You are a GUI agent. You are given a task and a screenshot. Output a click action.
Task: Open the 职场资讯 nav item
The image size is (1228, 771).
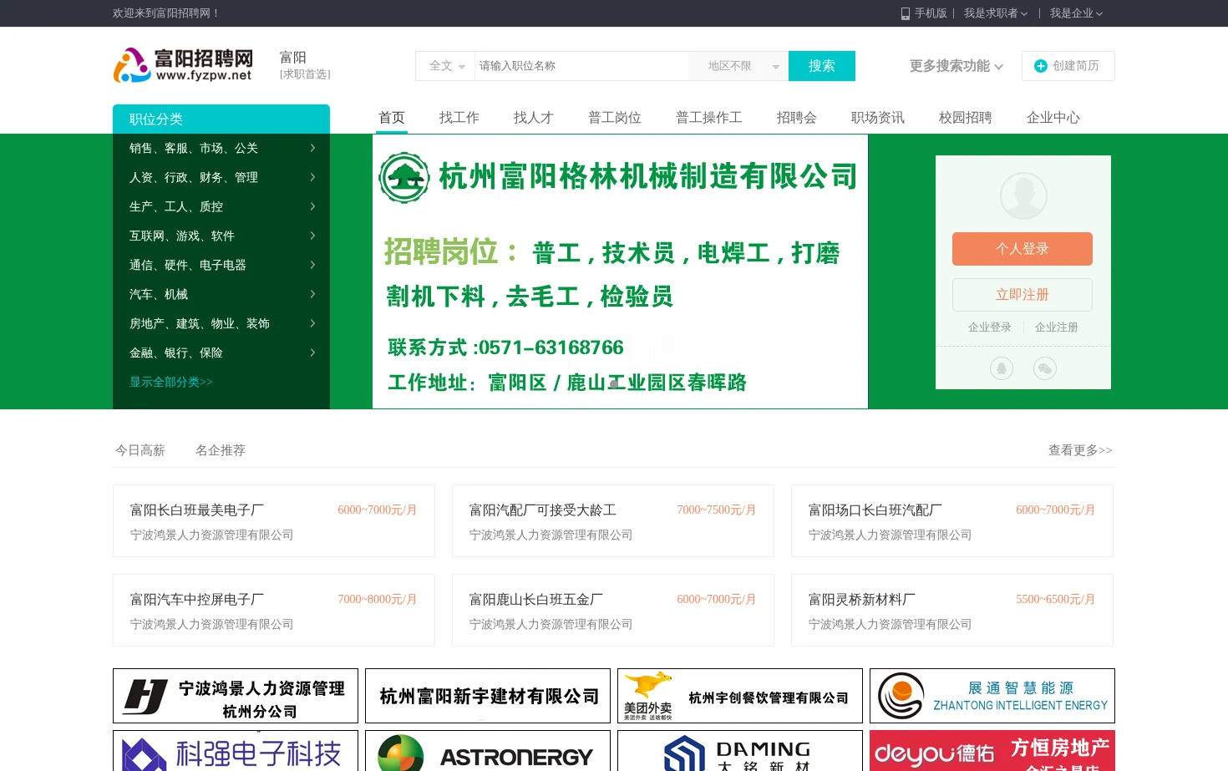878,118
